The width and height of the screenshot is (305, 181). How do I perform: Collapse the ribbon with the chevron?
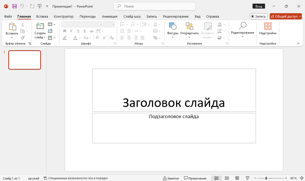(x=299, y=44)
